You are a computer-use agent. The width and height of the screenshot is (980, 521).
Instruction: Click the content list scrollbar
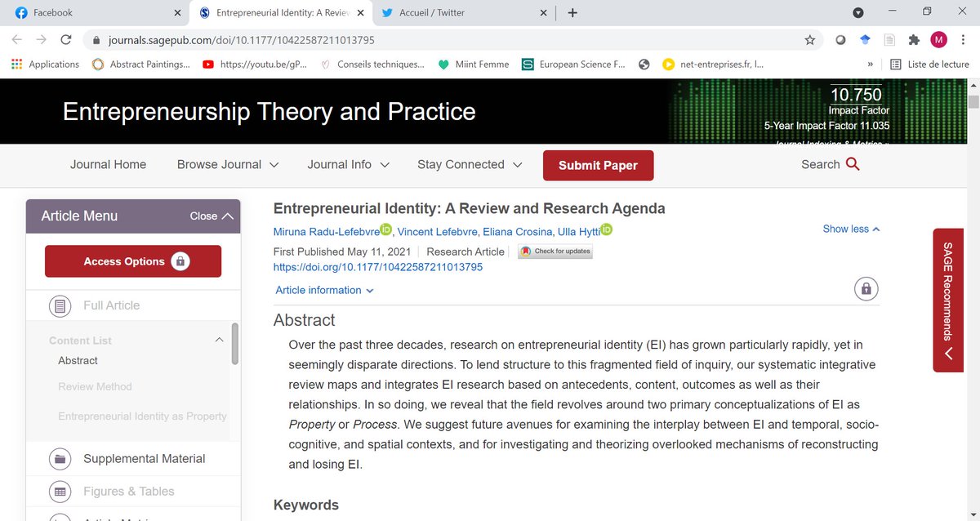point(235,343)
